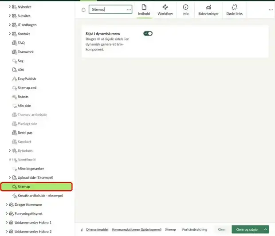Click the Kørekort page icon

point(15,142)
